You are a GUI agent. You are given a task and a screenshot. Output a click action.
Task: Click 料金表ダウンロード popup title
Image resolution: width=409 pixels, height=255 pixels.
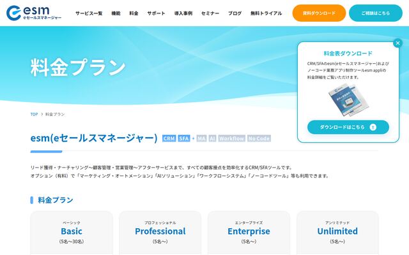[x=348, y=54]
